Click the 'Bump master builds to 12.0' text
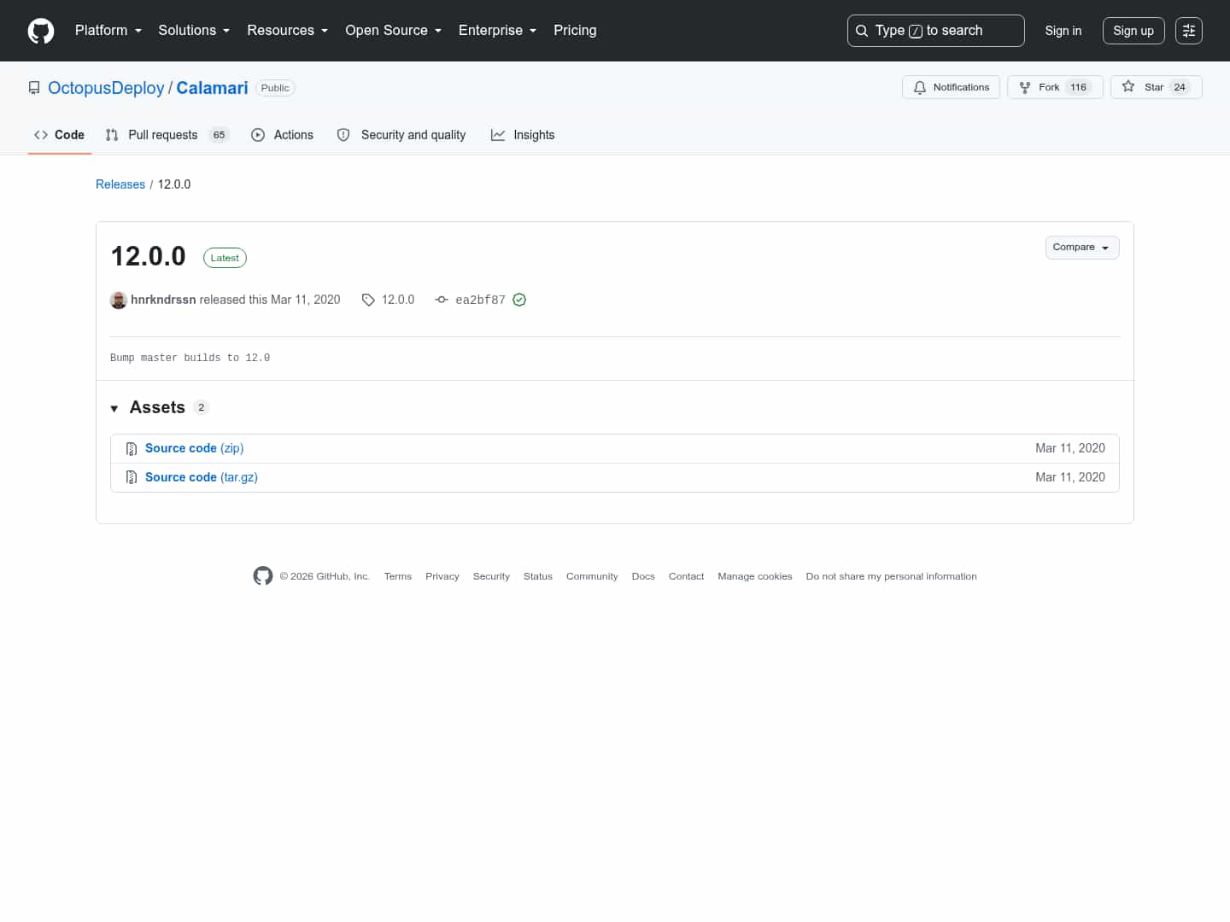Image resolution: width=1230 pixels, height=922 pixels. click(x=190, y=358)
